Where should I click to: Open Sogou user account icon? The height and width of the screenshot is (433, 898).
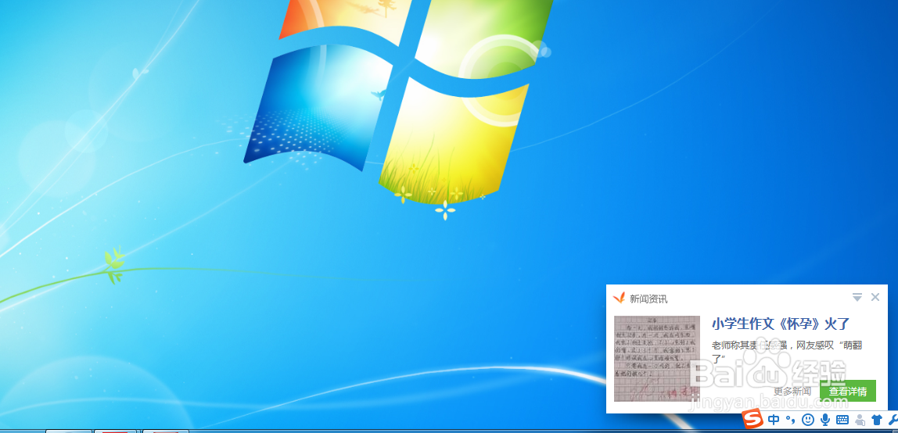(860, 420)
